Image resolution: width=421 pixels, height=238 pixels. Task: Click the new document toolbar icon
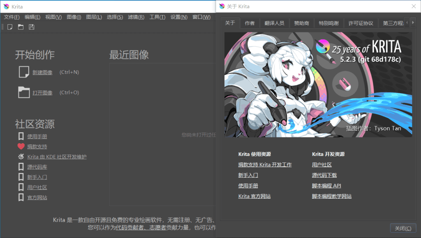tap(10, 27)
